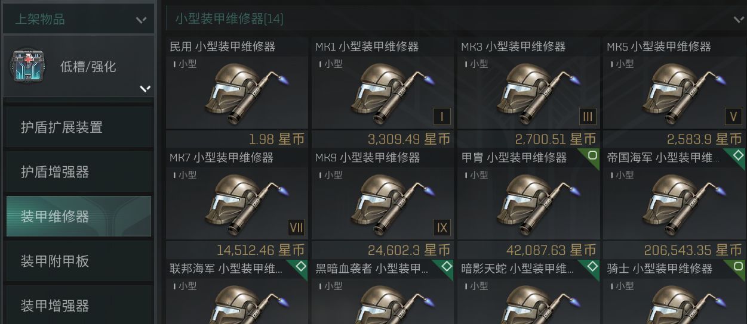This screenshot has height=324, width=747.
Task: Open the 装甲增强器 category
Action: click(78, 305)
